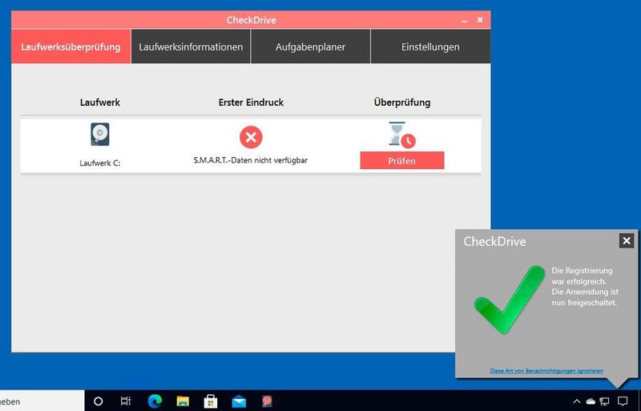Expand the hidden system tray icons
Image resolution: width=641 pixels, height=411 pixels.
[577, 401]
